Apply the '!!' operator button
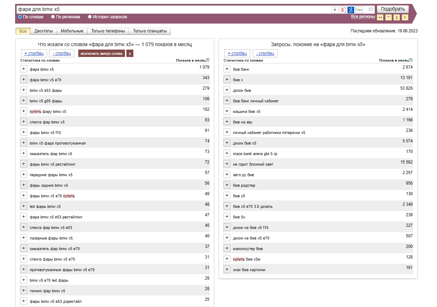Image resolution: width=437 pixels, height=307 pixels. click(x=405, y=17)
